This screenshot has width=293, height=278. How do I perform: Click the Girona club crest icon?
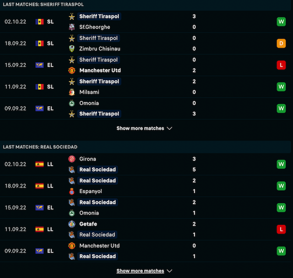point(72,159)
